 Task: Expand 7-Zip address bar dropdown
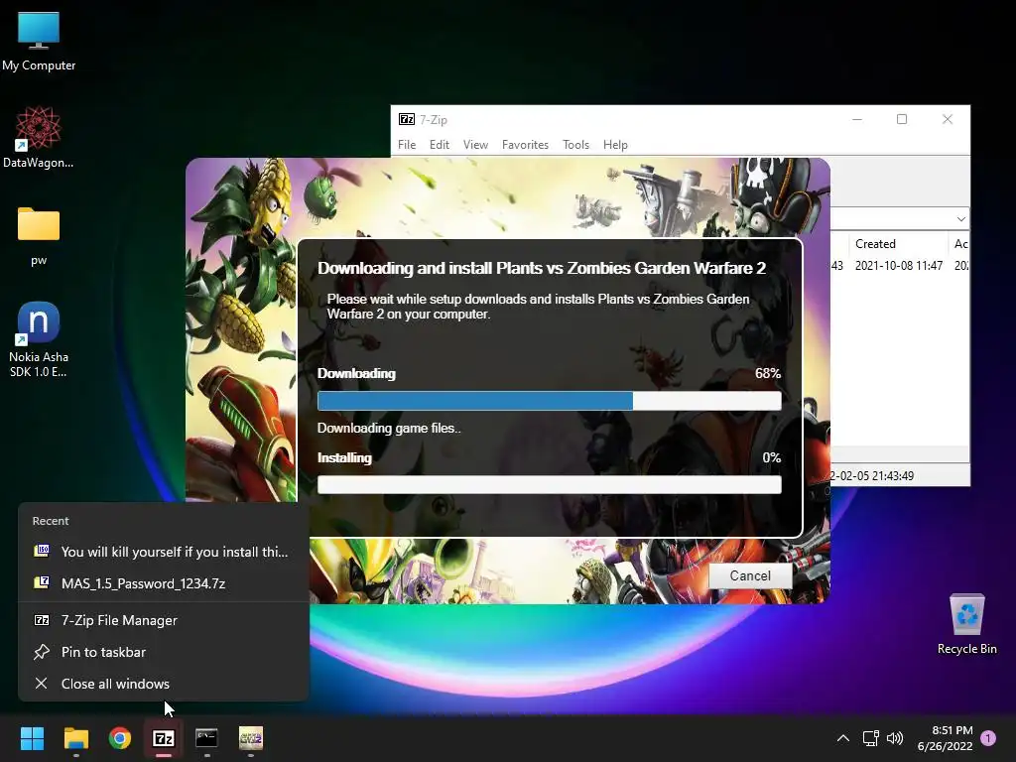click(x=960, y=219)
